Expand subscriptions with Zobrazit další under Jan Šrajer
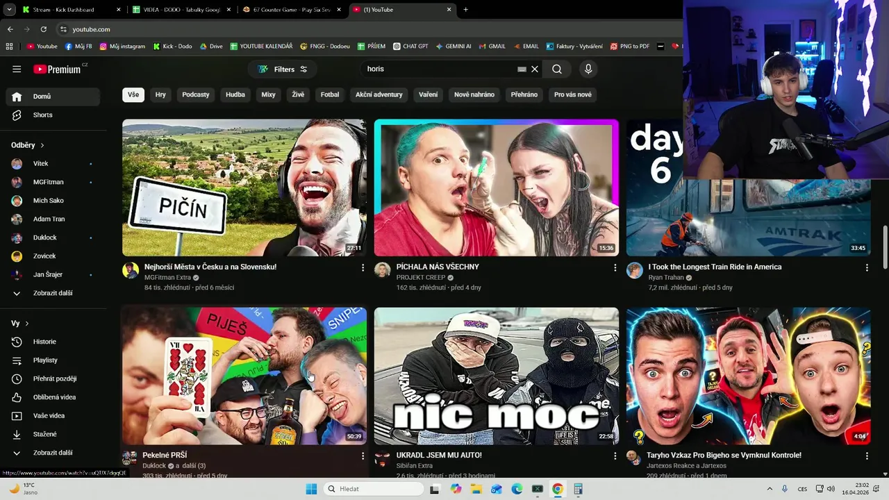 point(53,293)
